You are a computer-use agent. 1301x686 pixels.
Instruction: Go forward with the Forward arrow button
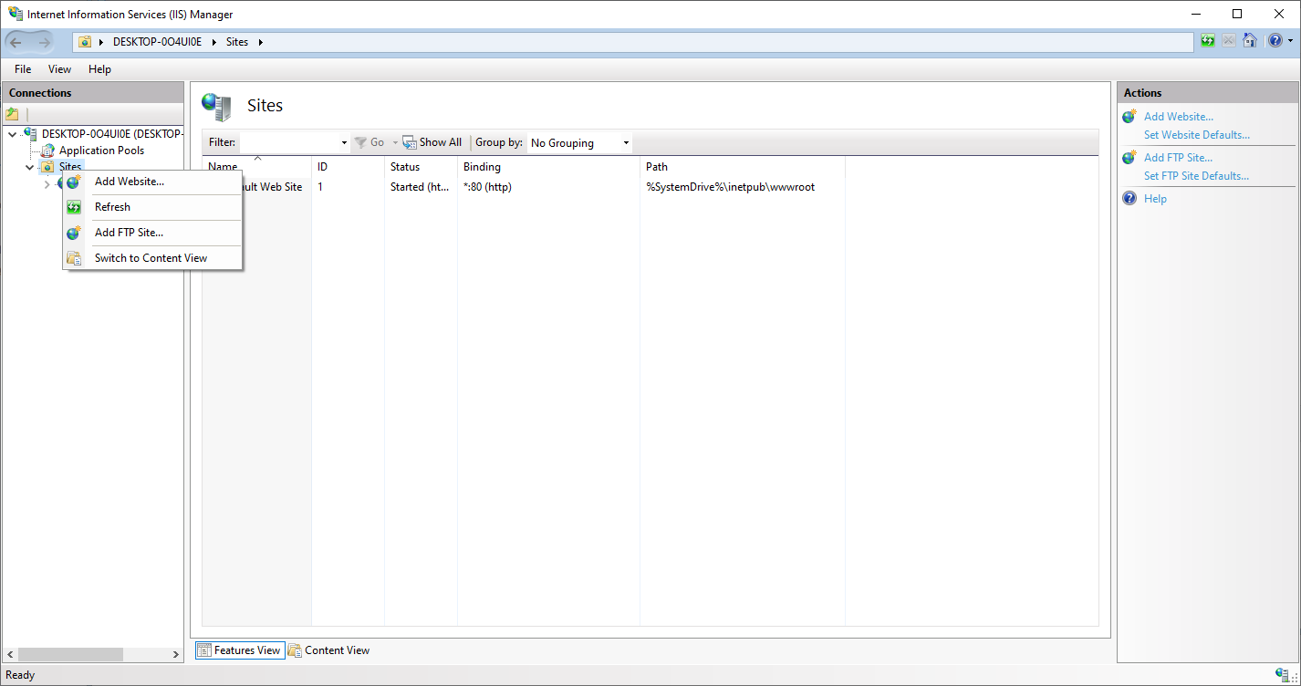point(44,42)
